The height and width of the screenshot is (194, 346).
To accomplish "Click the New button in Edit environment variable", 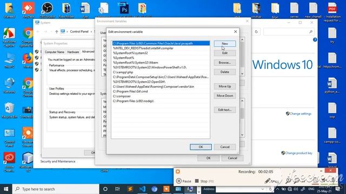I will pos(225,44).
